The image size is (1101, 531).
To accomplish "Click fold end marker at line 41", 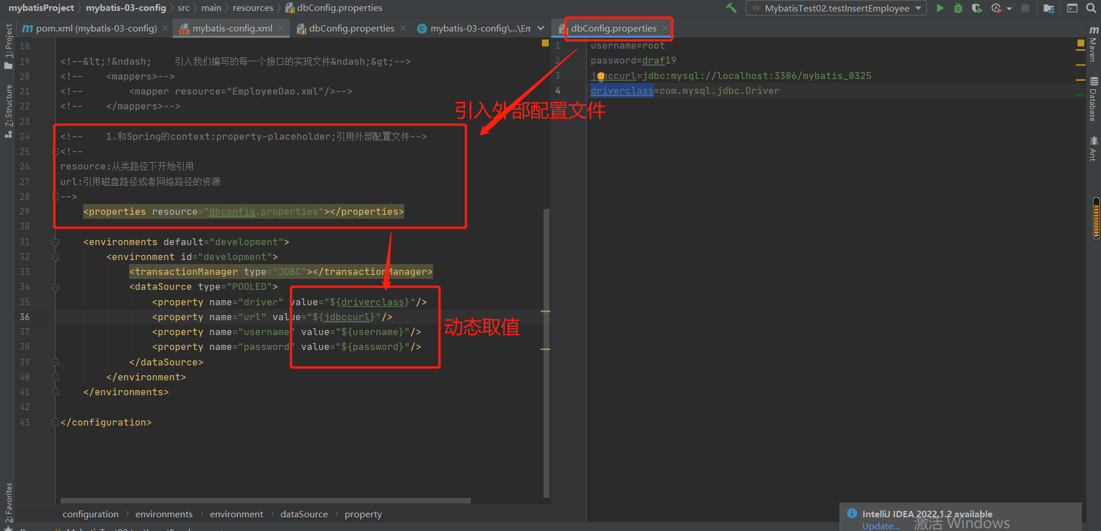I will pos(56,392).
